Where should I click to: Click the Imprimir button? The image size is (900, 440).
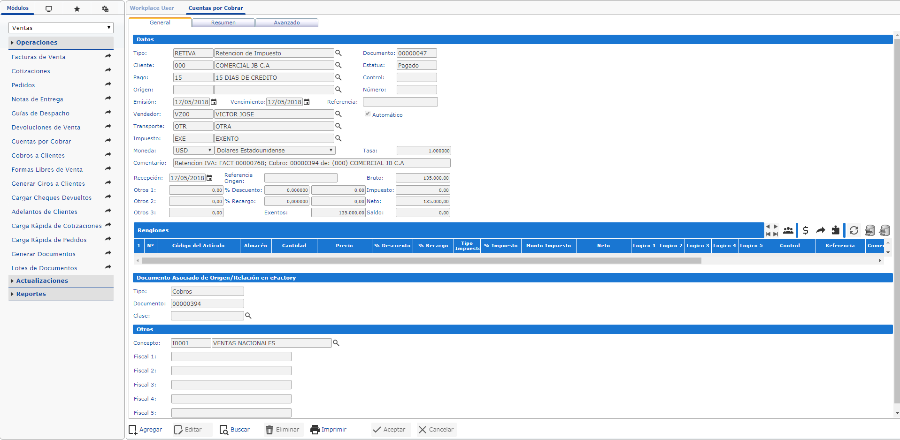coord(329,429)
